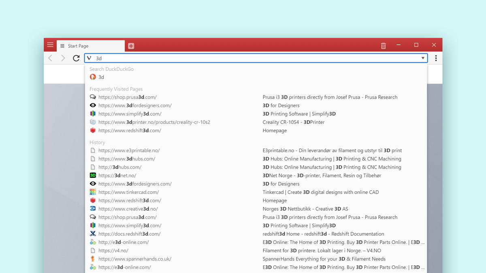Click the Tinkercad favicon in History

coord(92,192)
